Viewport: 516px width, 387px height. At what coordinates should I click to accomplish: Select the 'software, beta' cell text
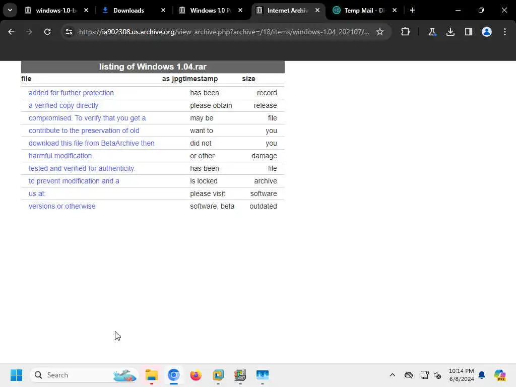pos(212,206)
